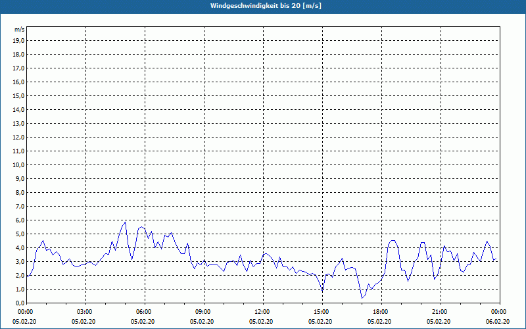Select the '3,0' y-axis label
The height and width of the screenshot is (329, 526).
(20, 261)
